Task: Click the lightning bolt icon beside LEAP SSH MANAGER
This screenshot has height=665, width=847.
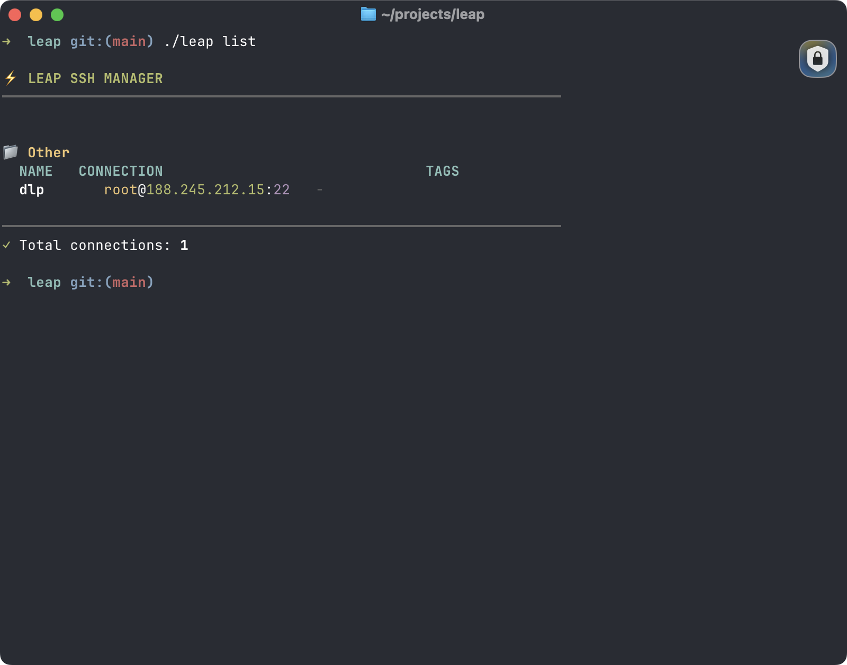Action: click(x=10, y=78)
